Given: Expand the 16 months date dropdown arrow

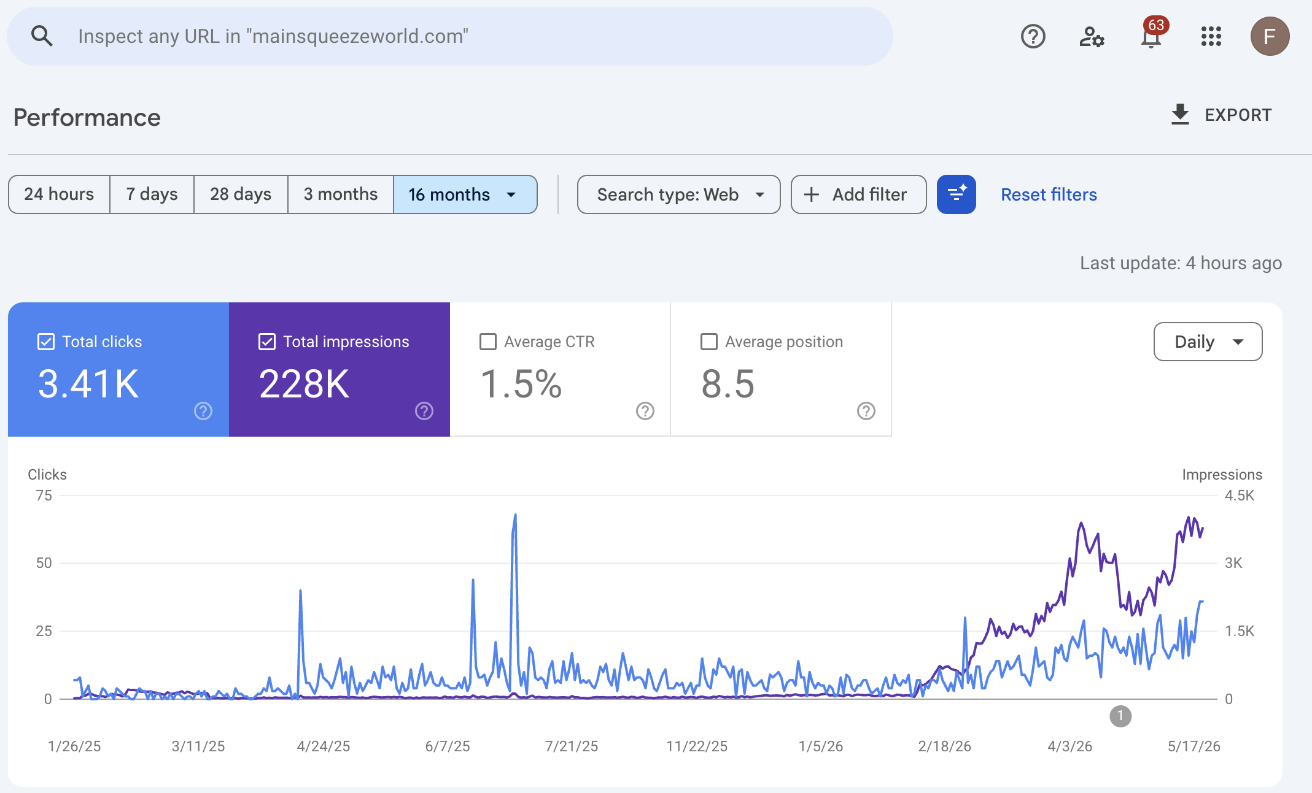Looking at the screenshot, I should [x=511, y=194].
